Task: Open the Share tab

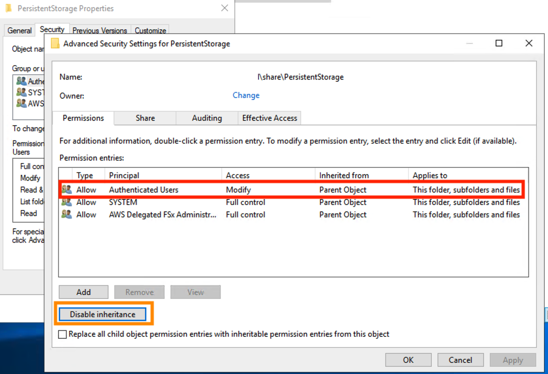Action: [145, 118]
